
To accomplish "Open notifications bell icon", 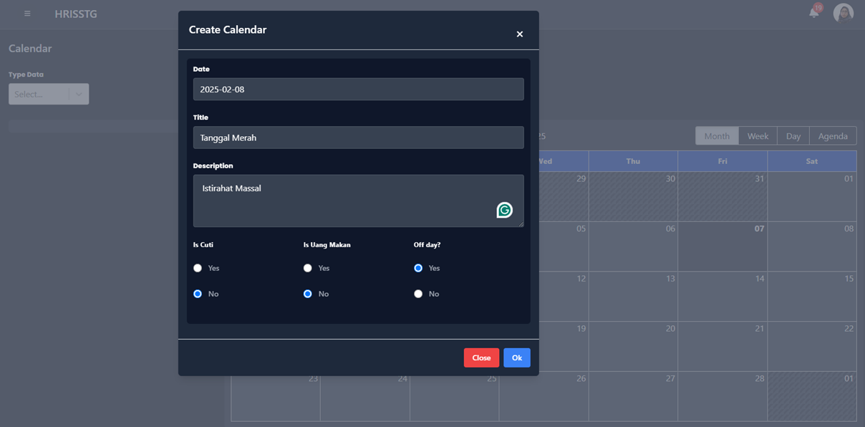I will (814, 12).
